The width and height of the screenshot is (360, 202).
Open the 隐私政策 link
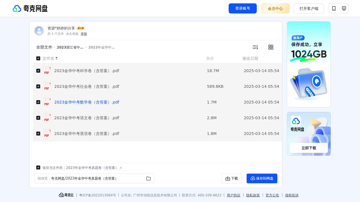[253, 195]
